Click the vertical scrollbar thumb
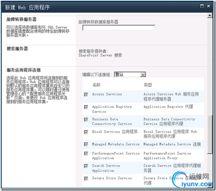Viewport: 216px width, 191px height. (x=210, y=134)
